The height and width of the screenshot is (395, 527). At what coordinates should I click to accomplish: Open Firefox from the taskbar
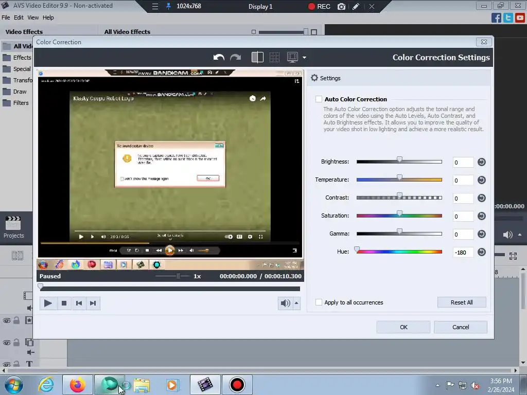pos(78,385)
